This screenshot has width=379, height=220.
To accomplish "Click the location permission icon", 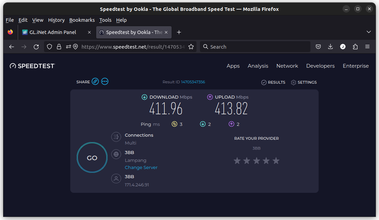I will [x=75, y=47].
